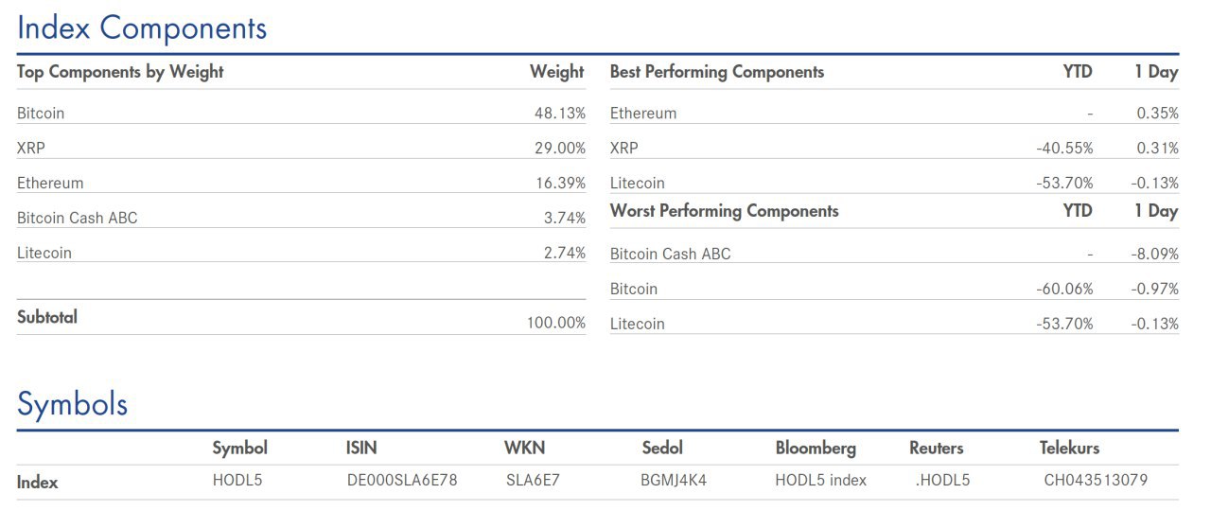Click the 1 Day header of worst performers
Image resolution: width=1211 pixels, height=511 pixels.
click(x=1156, y=211)
